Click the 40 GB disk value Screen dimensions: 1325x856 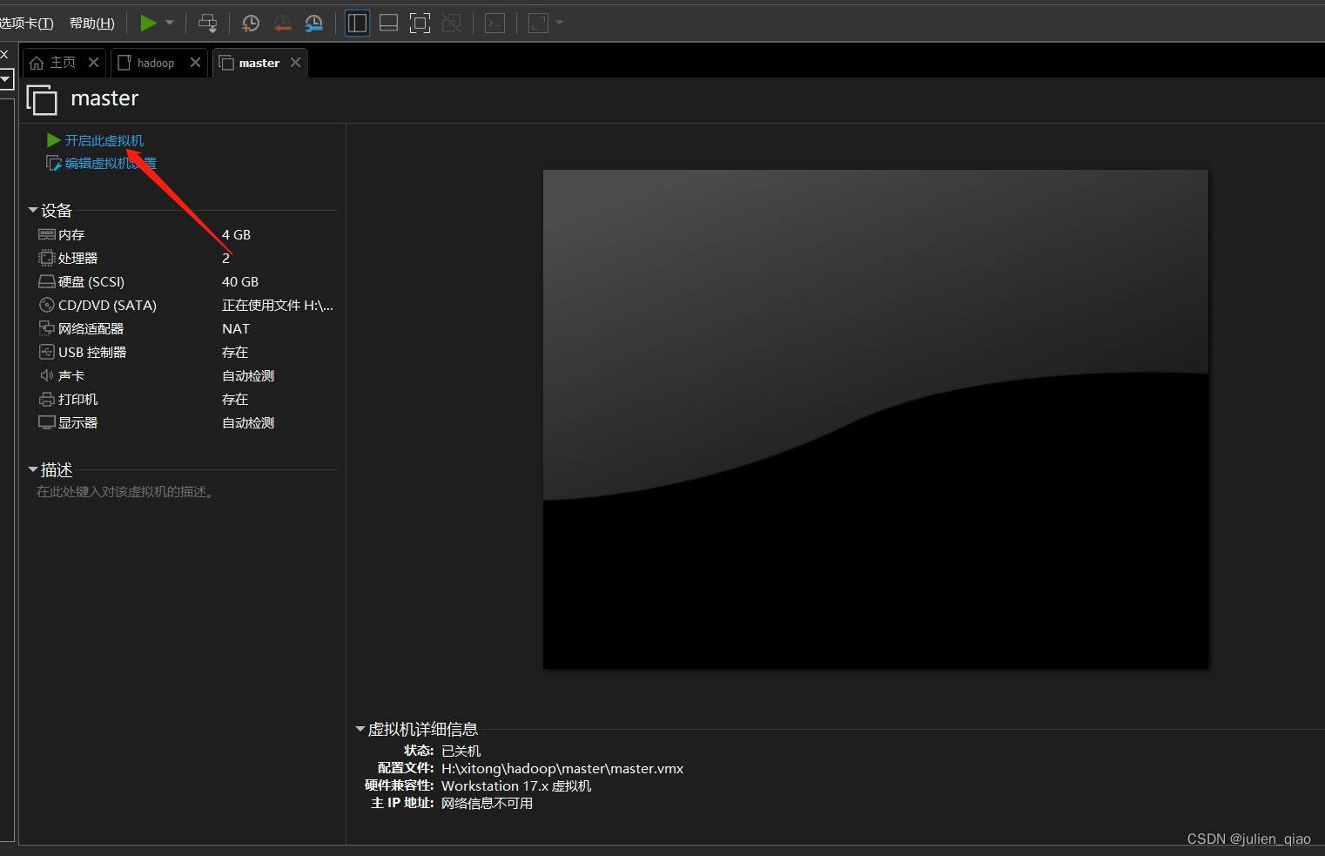tap(240, 281)
